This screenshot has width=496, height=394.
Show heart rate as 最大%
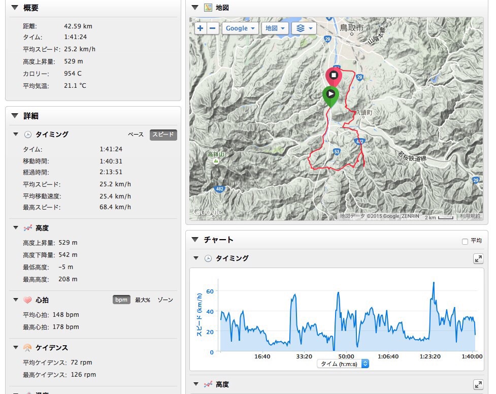pyautogui.click(x=143, y=300)
